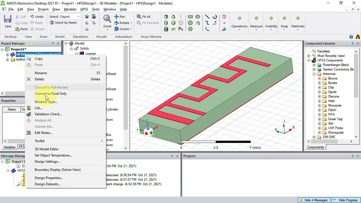Collapse the Antennas folder
This screenshot has width=361, height=203.
[314, 74]
